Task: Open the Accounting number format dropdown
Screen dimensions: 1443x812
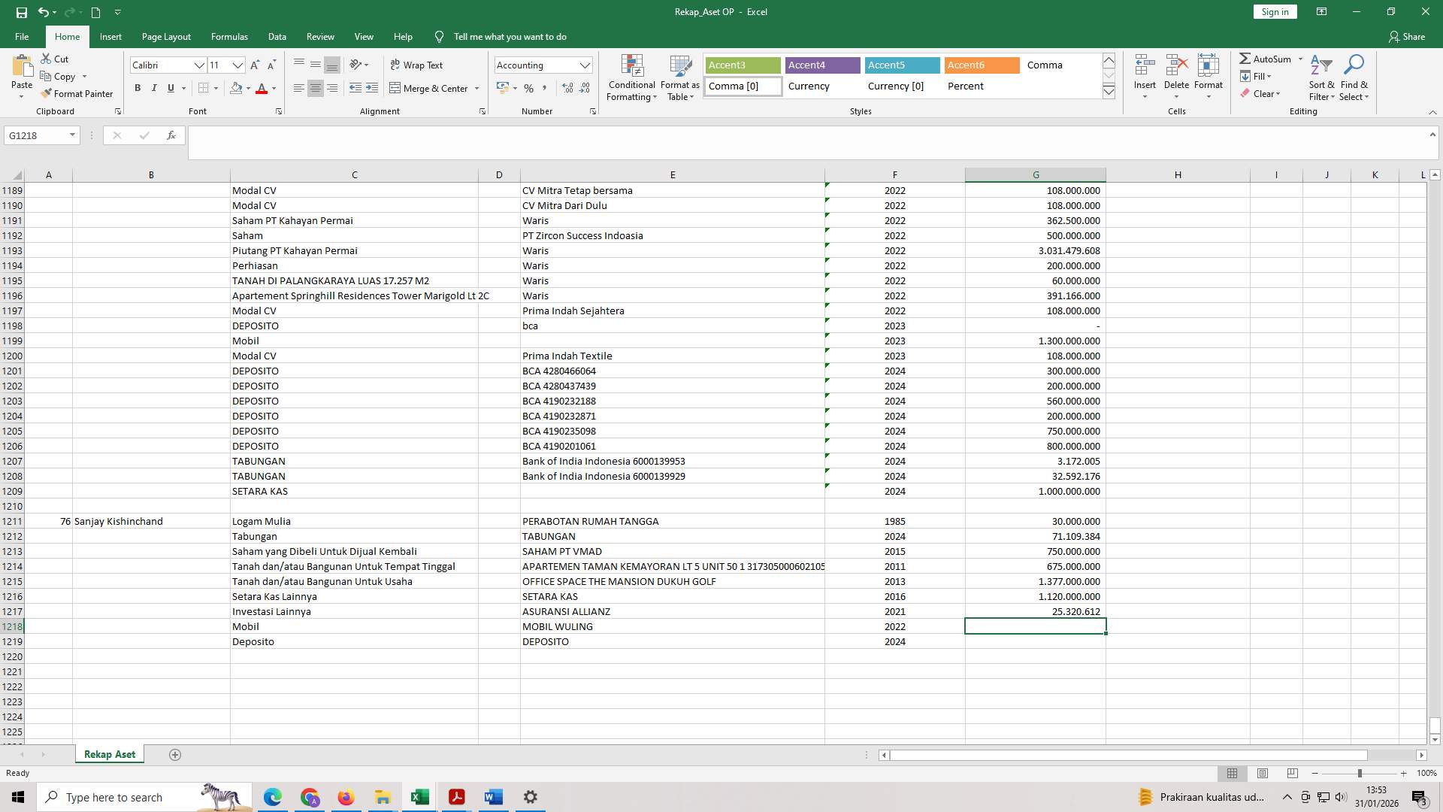Action: 586,65
